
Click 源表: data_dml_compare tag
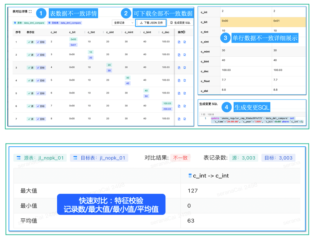[29, 23]
